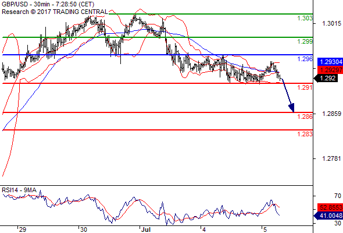The height and width of the screenshot is (233, 343).
Task: Click the 29 date axis label
Action: (x=22, y=230)
